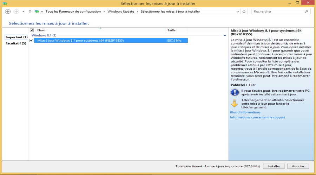The height and width of the screenshot is (175, 316).
Task: Uncheck the KB2919355 update checkbox
Action: [32, 40]
